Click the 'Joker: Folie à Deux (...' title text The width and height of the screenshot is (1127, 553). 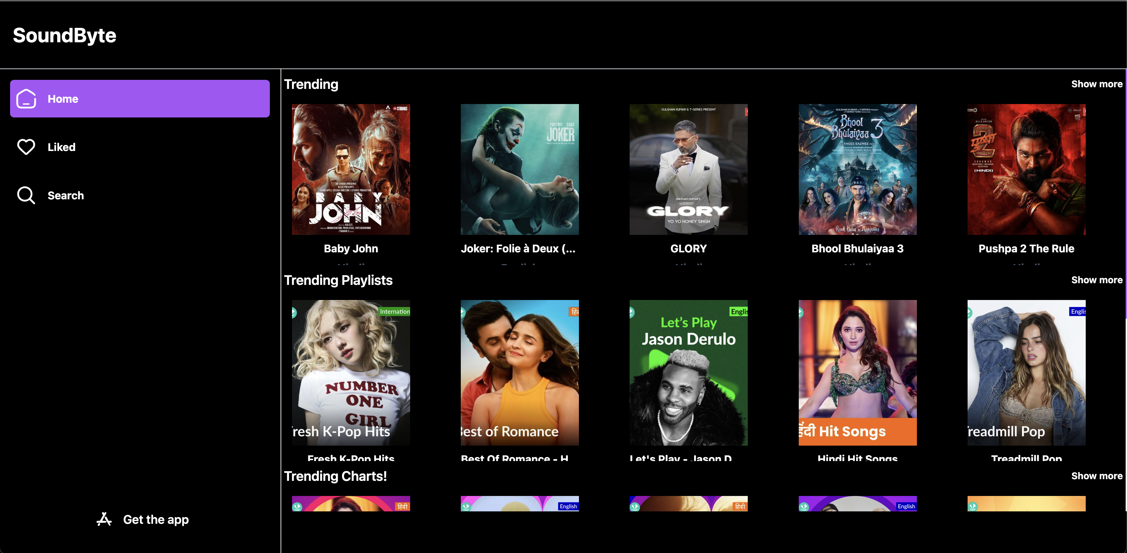[519, 249]
